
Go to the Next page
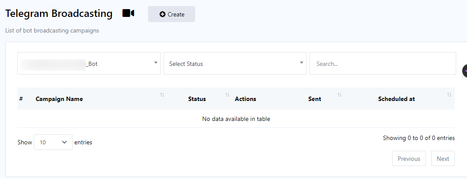click(443, 159)
